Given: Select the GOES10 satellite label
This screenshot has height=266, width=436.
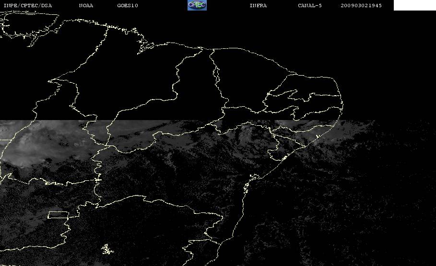Looking at the screenshot, I should pyautogui.click(x=128, y=5).
